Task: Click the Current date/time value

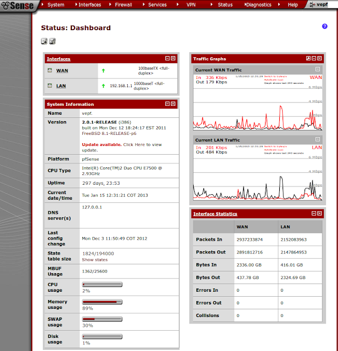Action: coord(115,195)
